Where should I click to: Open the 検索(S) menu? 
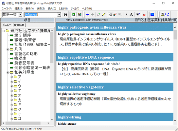point(41,8)
